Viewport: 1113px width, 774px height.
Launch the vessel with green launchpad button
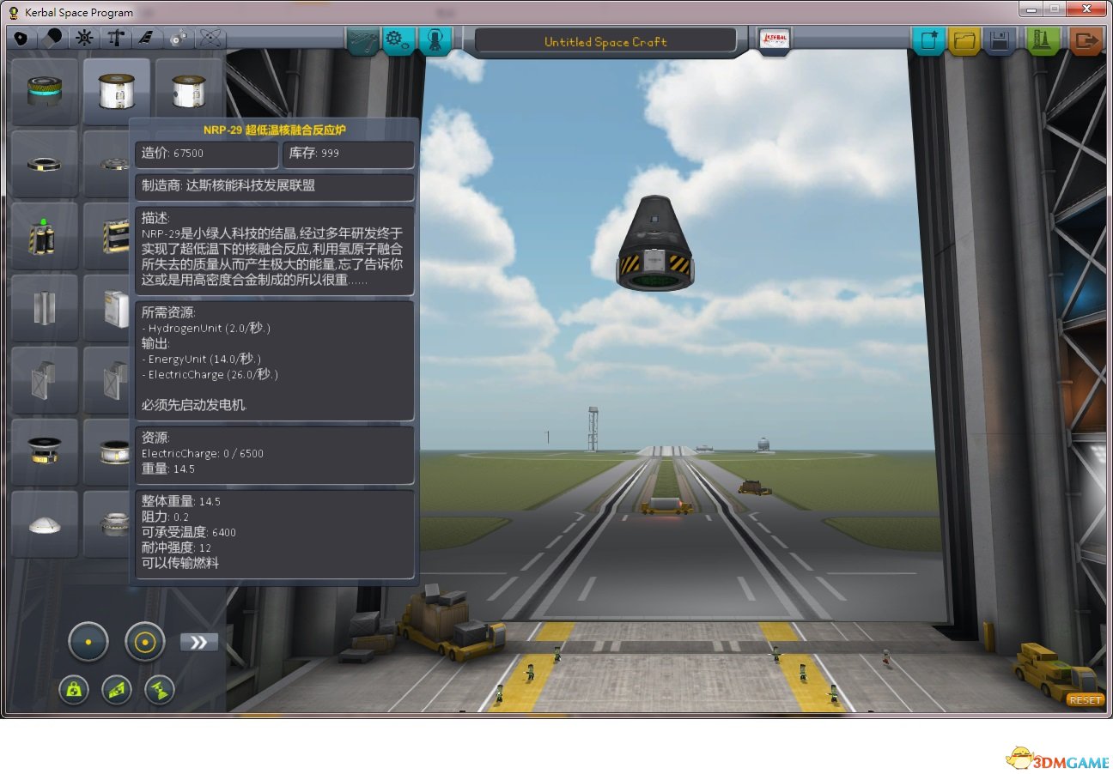tap(1043, 40)
